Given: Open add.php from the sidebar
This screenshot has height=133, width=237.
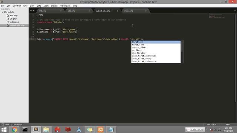Looking at the screenshot, I should coord(14,16).
